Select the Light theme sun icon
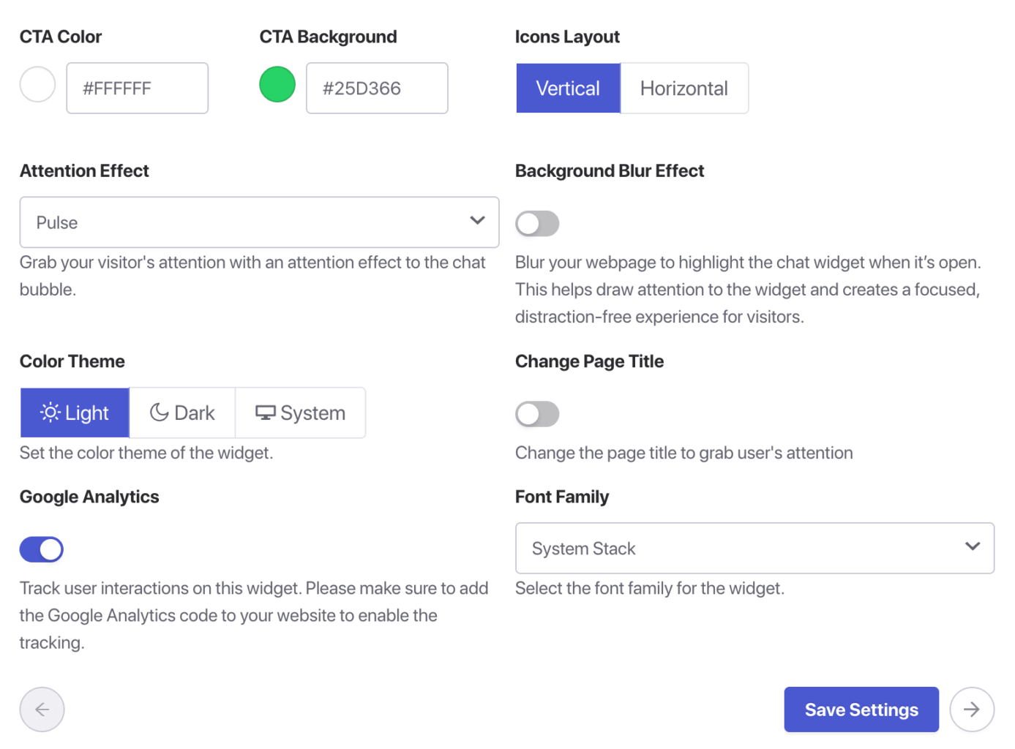1015x749 pixels. (x=50, y=413)
